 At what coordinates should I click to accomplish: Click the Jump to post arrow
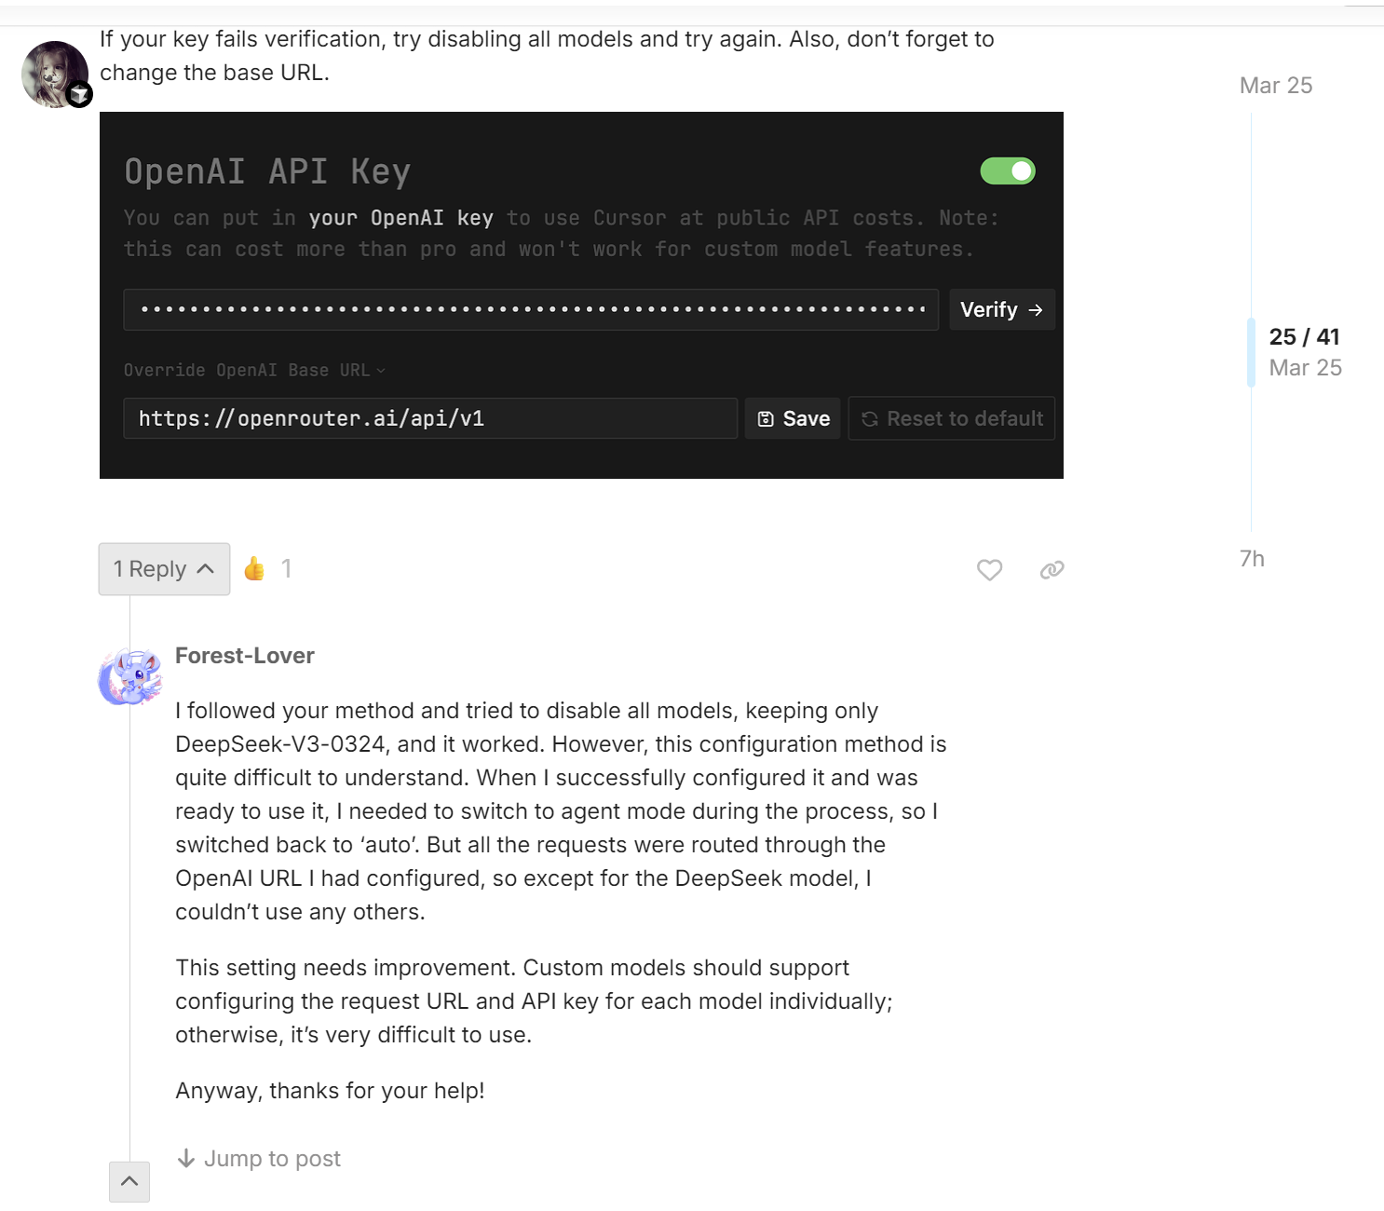tap(186, 1158)
